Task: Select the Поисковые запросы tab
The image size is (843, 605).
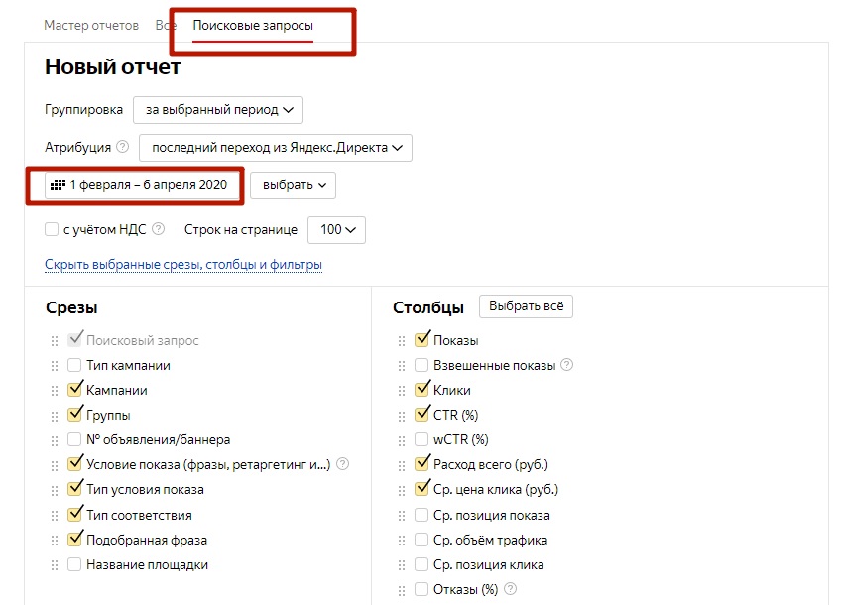Action: point(253,25)
